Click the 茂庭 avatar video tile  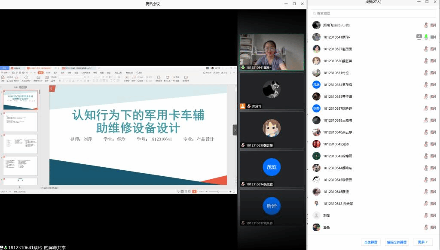272,169
